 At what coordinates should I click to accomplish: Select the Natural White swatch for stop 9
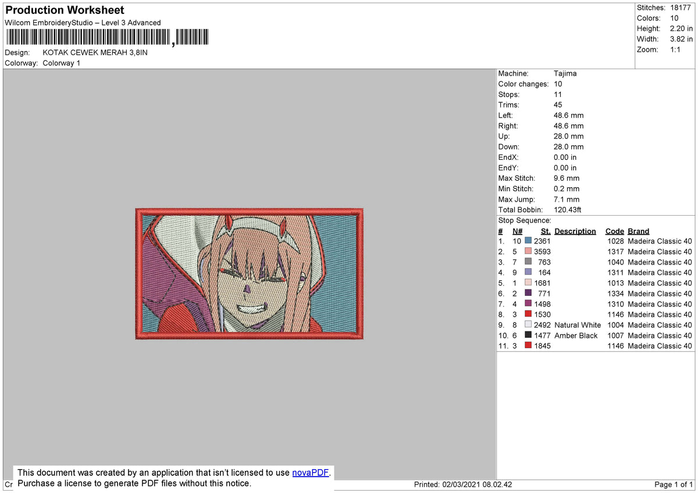click(527, 324)
